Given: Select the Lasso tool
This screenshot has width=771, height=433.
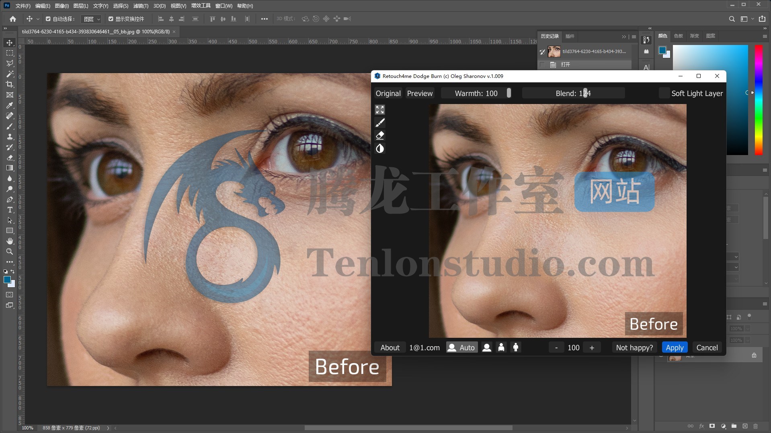Looking at the screenshot, I should point(10,63).
